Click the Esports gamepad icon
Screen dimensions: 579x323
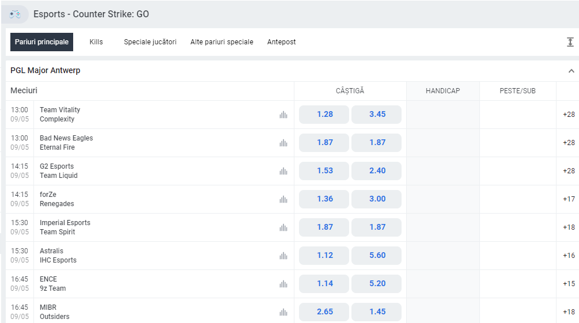(x=15, y=14)
